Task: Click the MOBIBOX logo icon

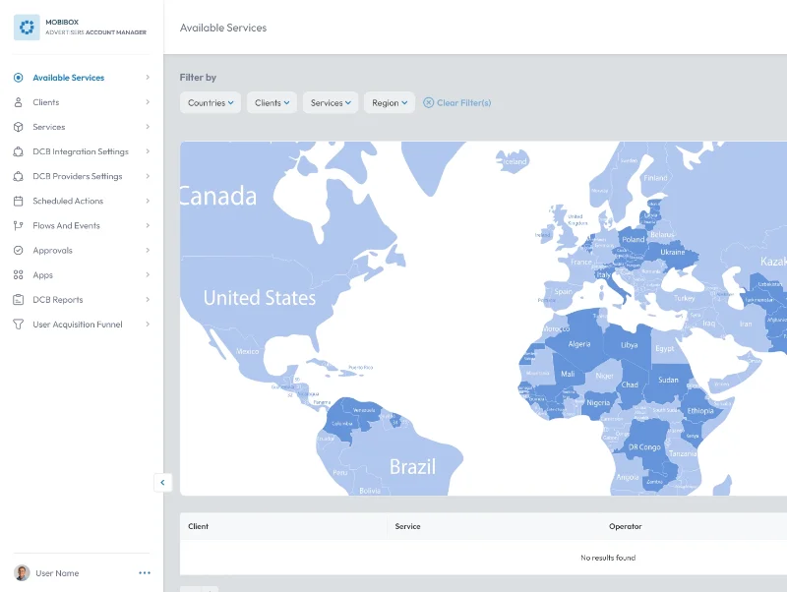Action: click(27, 27)
